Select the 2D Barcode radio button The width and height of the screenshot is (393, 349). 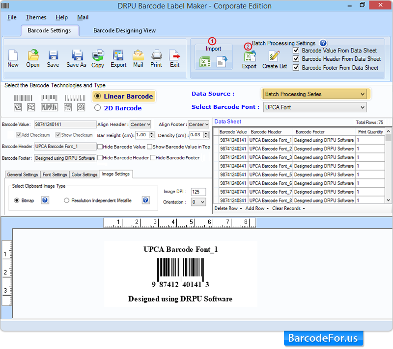[97, 108]
